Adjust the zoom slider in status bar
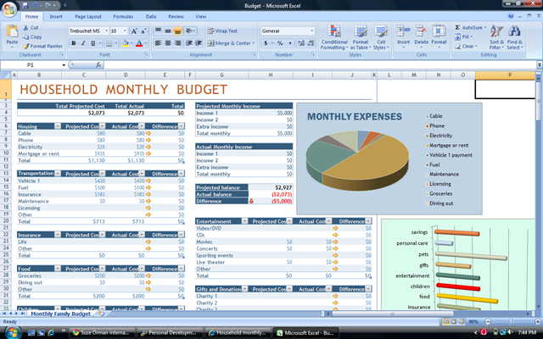Image resolution: width=543 pixels, height=339 pixels. coord(511,322)
